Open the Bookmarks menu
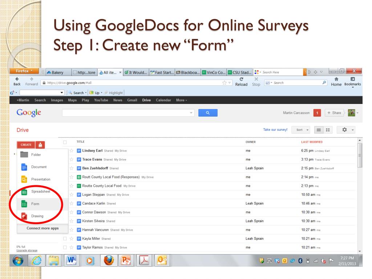Viewport: 372px width, 279px height. tap(352, 81)
